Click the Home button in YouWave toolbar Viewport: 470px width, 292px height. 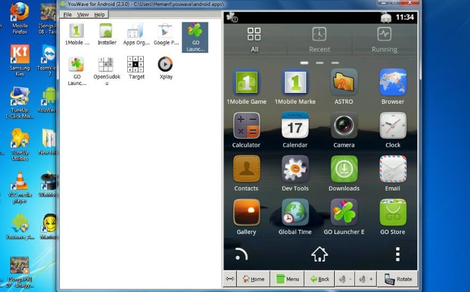(253, 279)
